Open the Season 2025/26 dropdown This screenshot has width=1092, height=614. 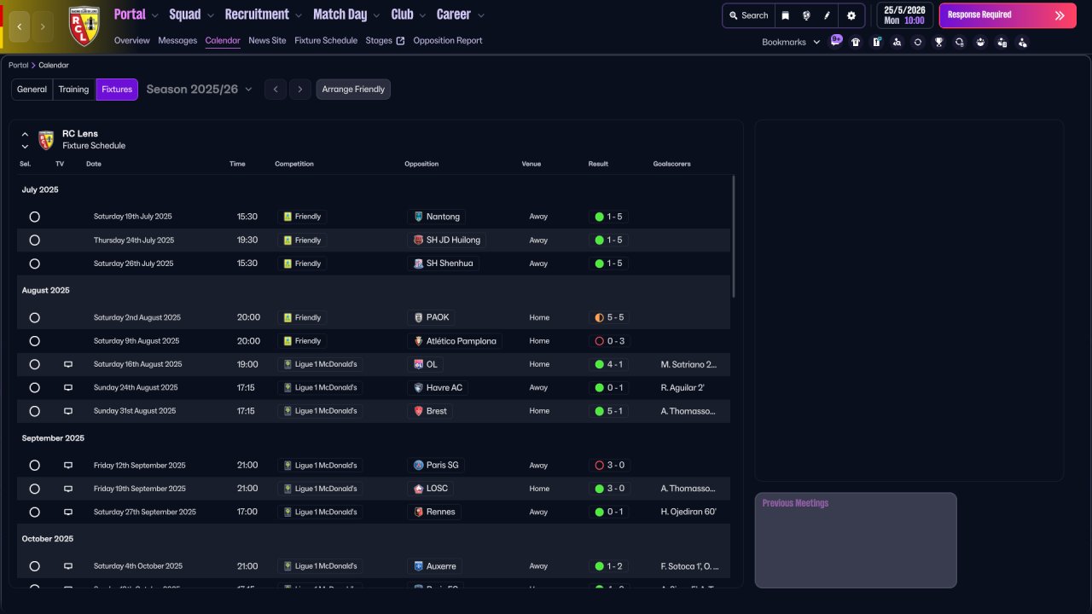pyautogui.click(x=199, y=90)
